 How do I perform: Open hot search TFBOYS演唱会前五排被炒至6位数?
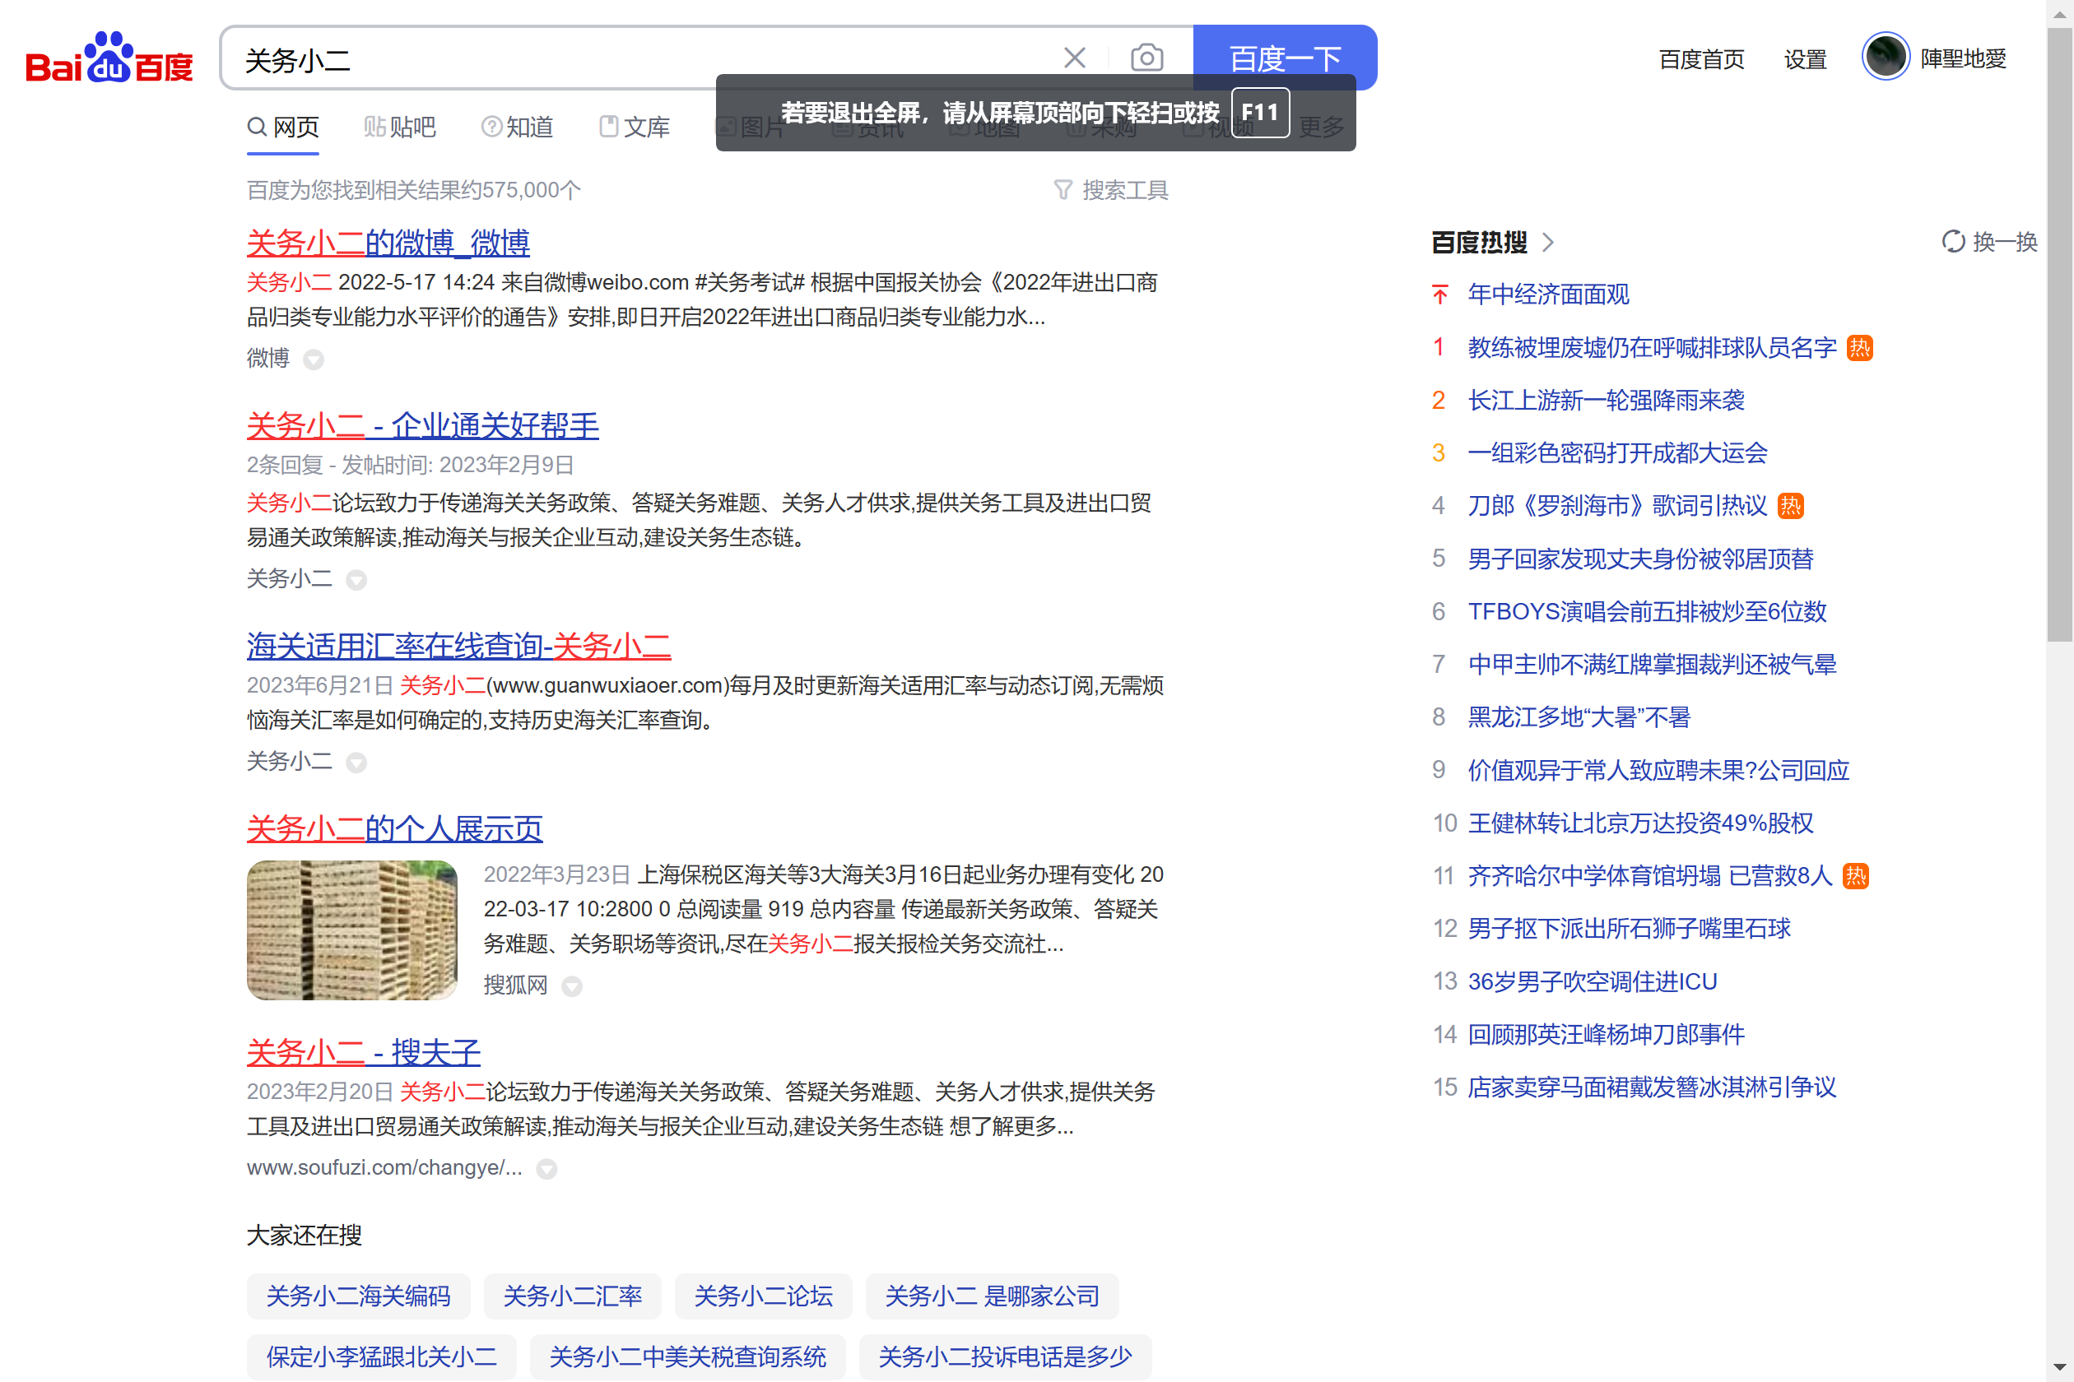pos(1647,612)
